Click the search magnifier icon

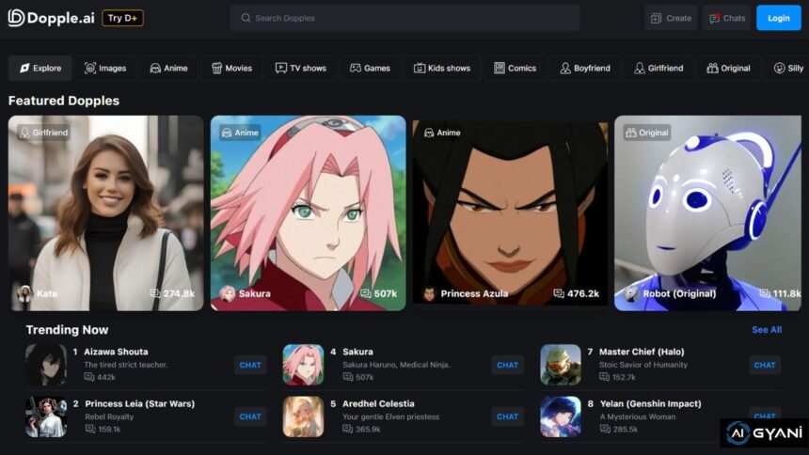click(x=246, y=18)
